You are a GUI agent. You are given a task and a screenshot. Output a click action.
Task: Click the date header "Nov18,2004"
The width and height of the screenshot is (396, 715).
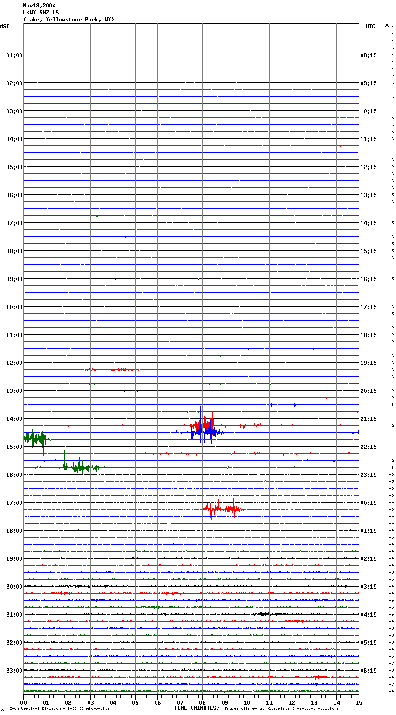coord(39,6)
